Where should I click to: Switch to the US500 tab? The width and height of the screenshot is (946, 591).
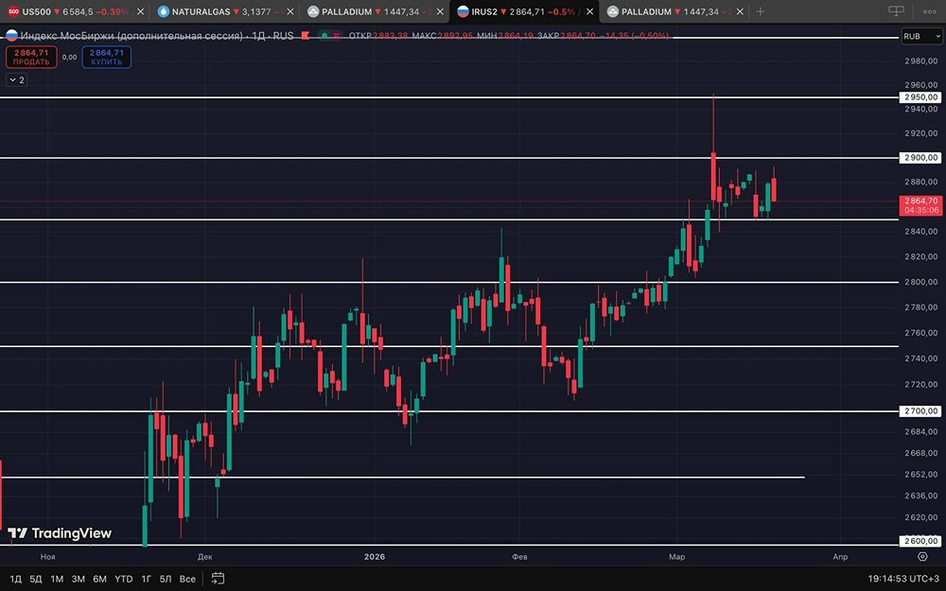pos(74,11)
